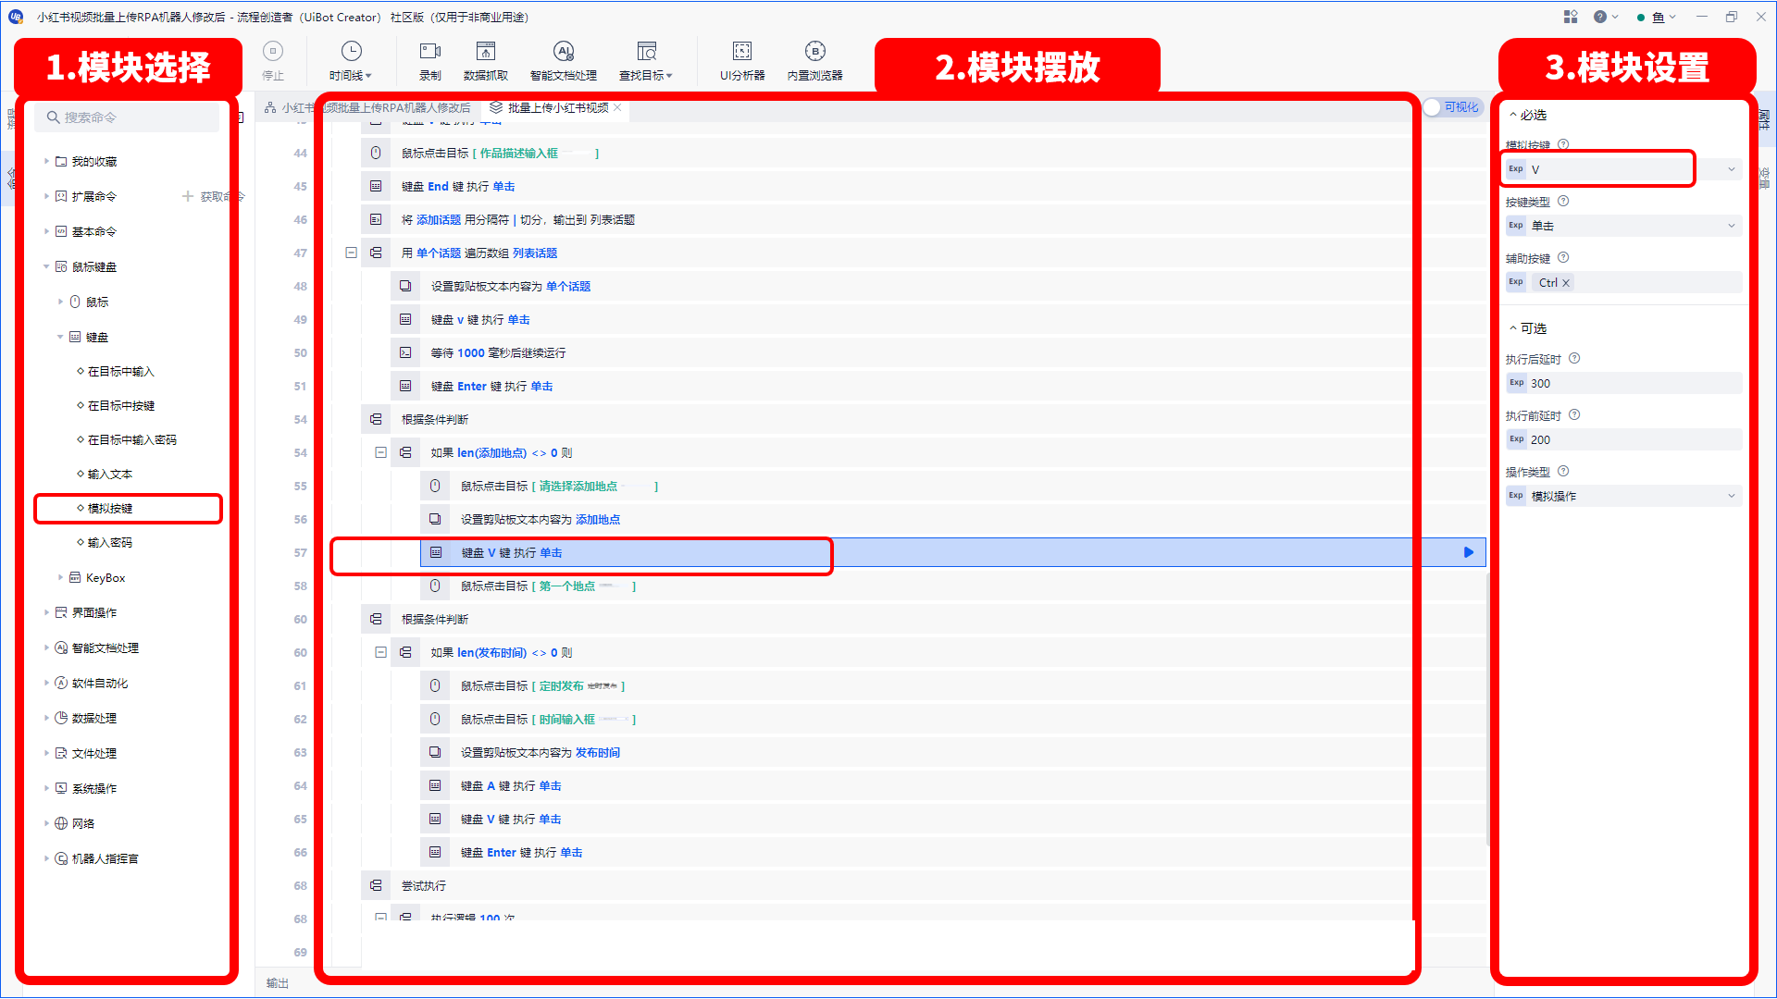Click run arrow button at line 57
This screenshot has height=999, width=1777.
(x=1468, y=551)
